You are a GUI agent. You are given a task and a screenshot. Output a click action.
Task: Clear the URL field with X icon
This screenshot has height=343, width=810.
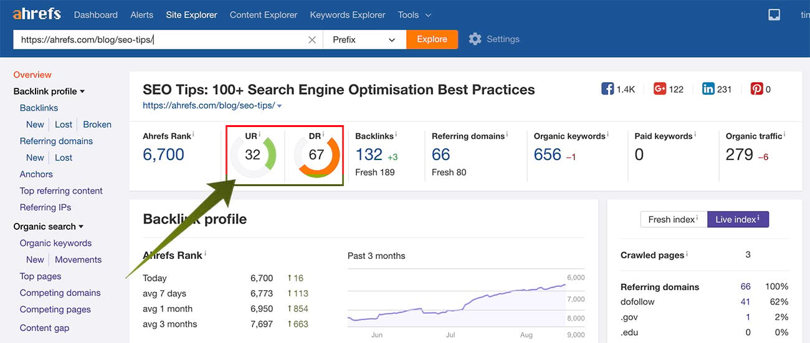[312, 40]
